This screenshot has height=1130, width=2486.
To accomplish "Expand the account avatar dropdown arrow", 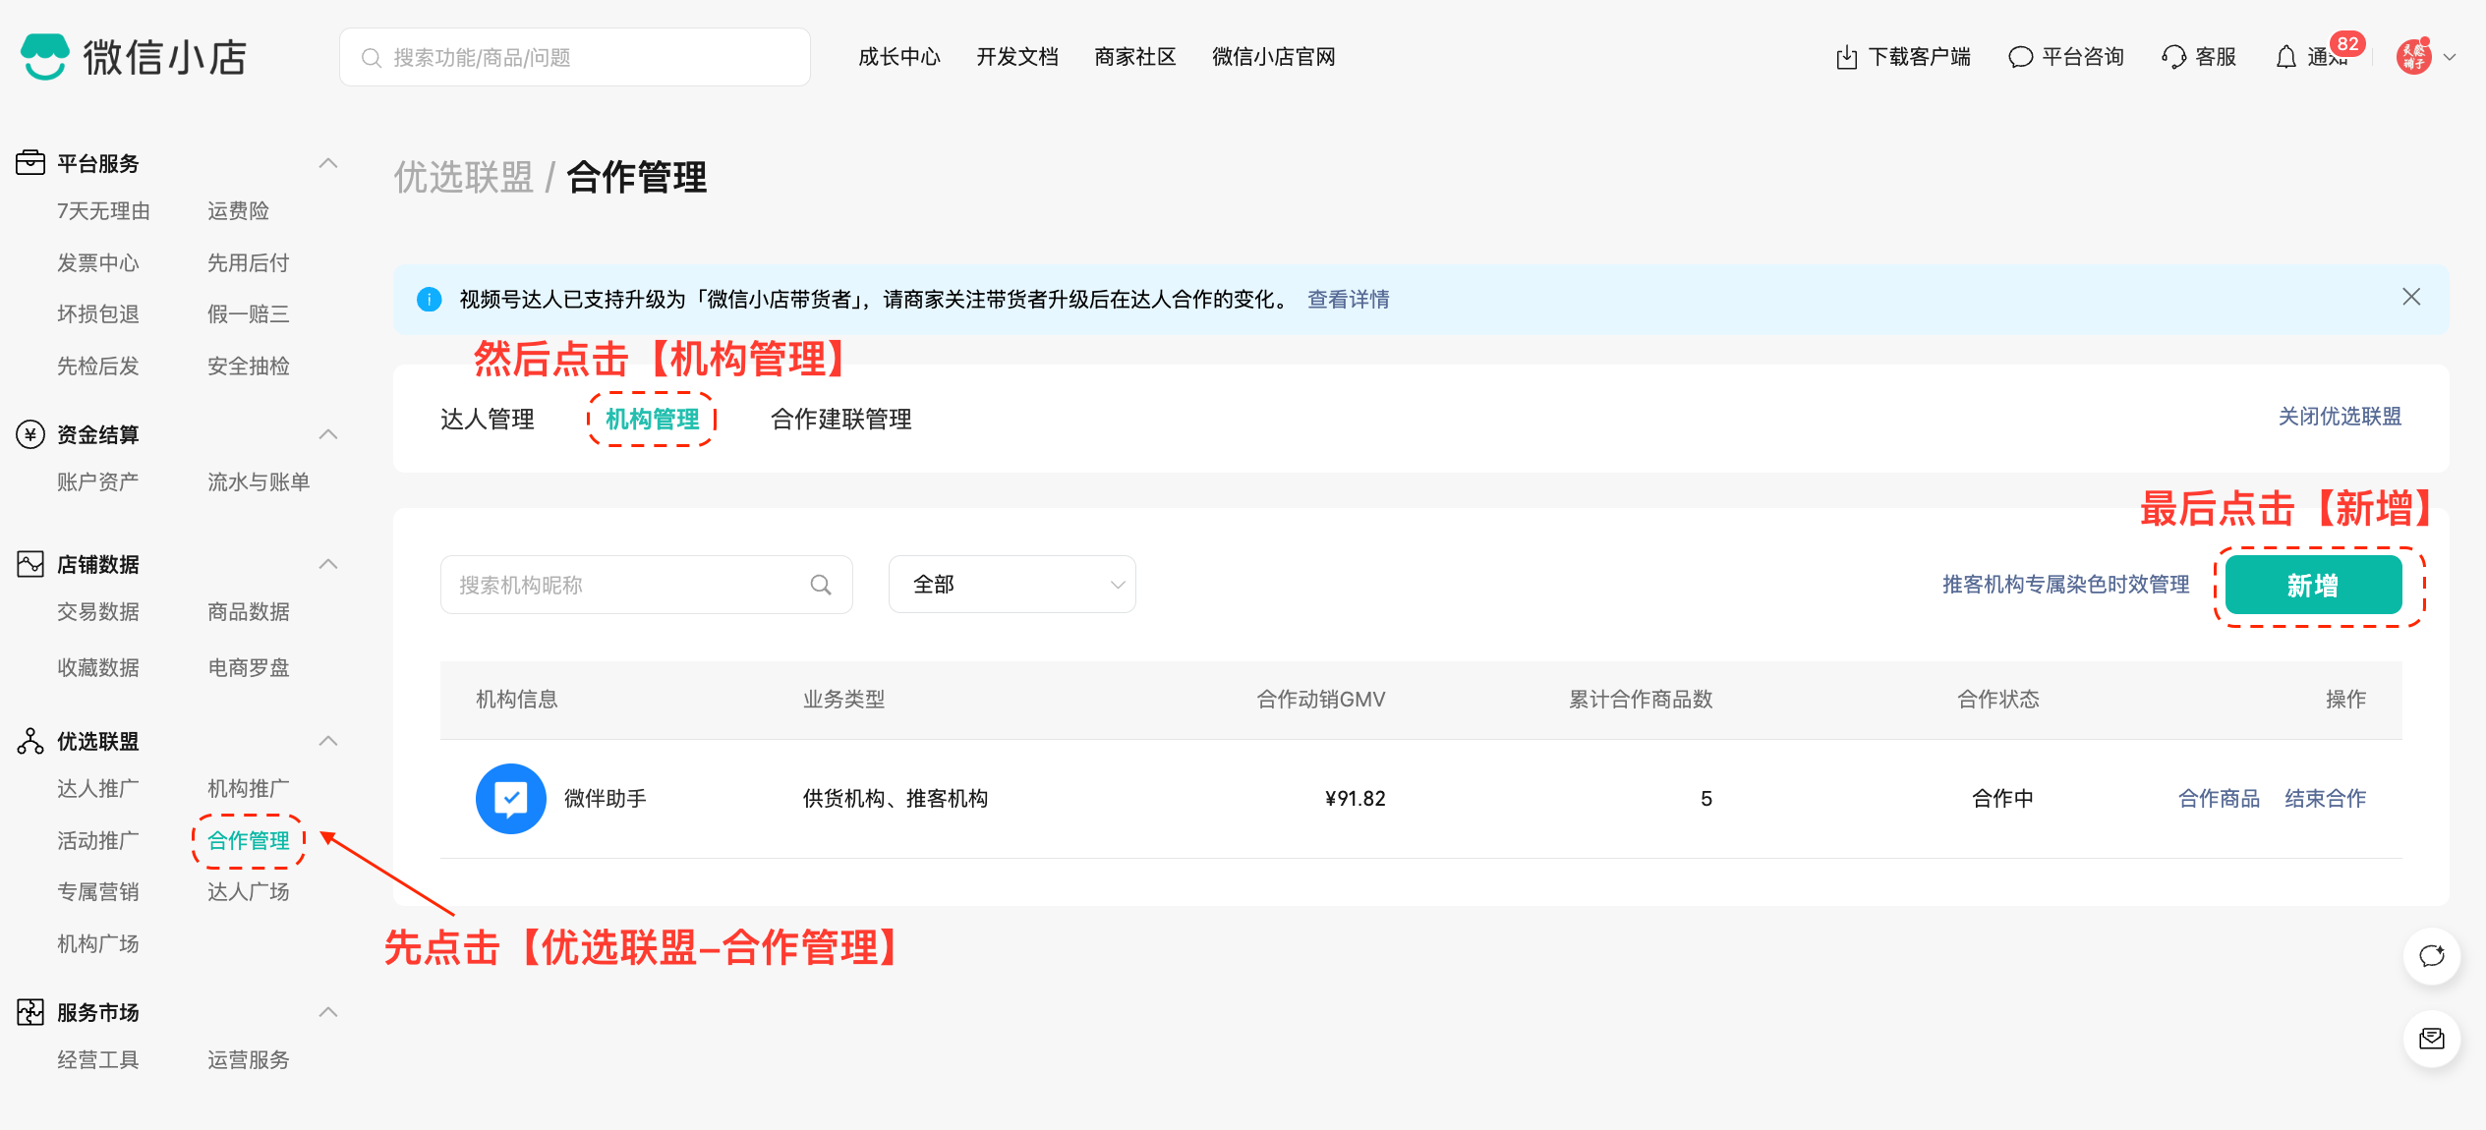I will pyautogui.click(x=2450, y=57).
